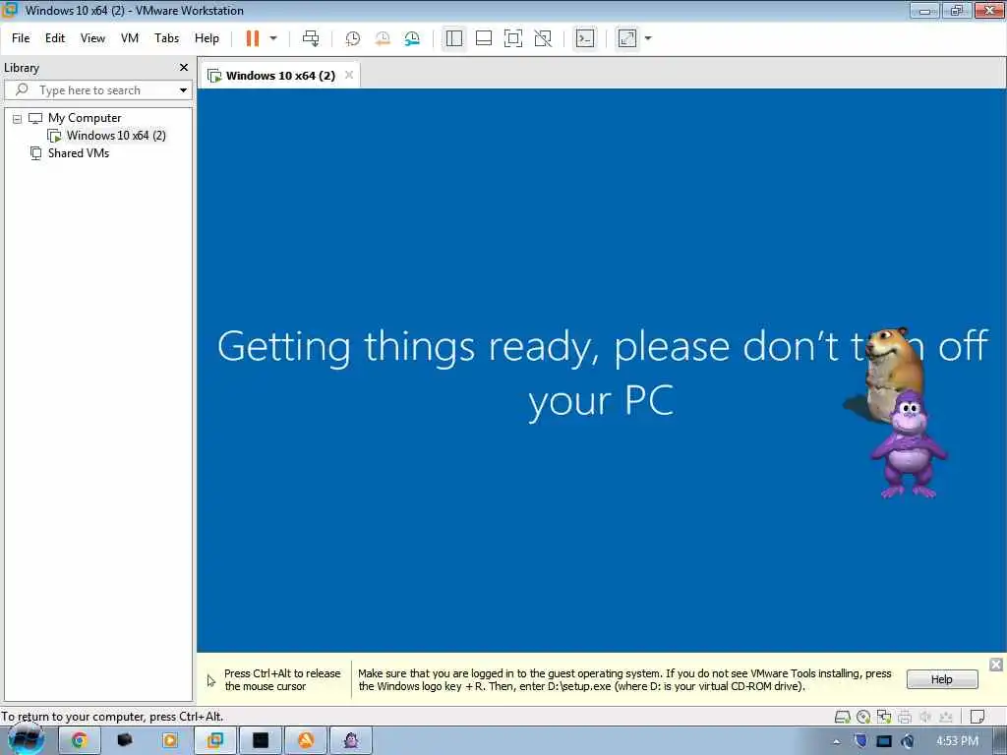Enter full screen mode icon
Screen dimensions: 1007x755
click(x=513, y=38)
